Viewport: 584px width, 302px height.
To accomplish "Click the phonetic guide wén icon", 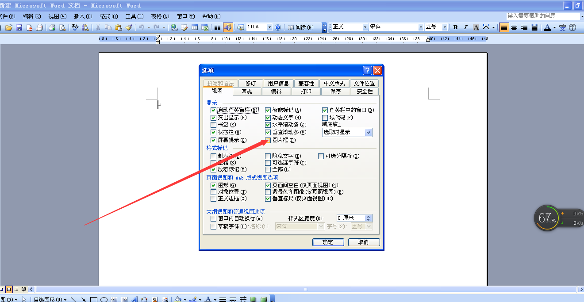I will 562,27.
